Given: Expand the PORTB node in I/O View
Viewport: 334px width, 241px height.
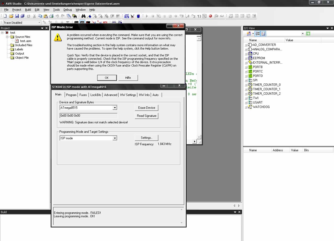Looking at the screenshot, I should coord(246,67).
